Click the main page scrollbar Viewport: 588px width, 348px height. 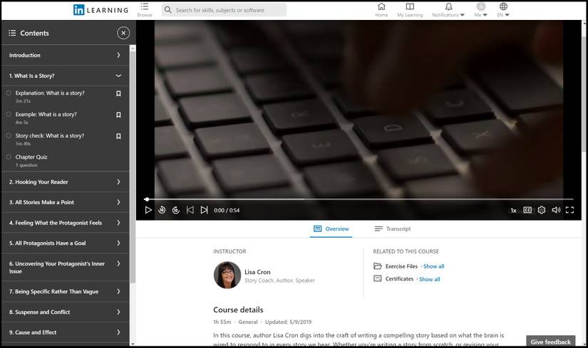[584, 94]
